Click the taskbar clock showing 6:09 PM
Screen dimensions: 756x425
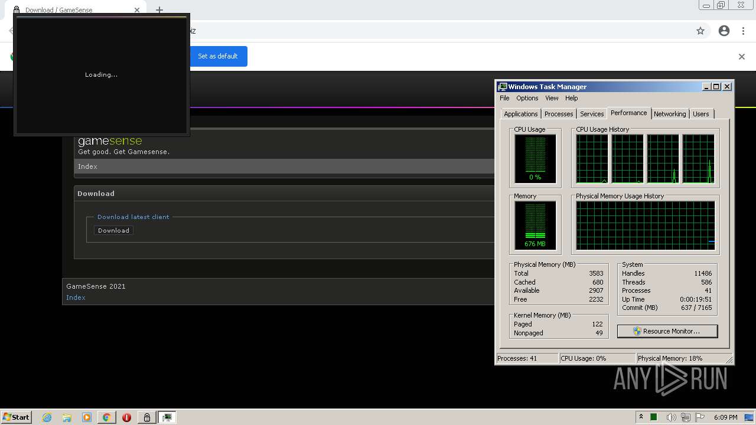click(x=725, y=417)
